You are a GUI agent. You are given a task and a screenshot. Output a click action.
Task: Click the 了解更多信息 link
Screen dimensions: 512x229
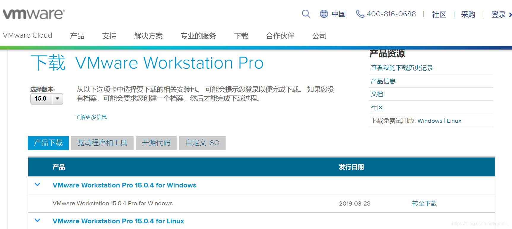[91, 117]
